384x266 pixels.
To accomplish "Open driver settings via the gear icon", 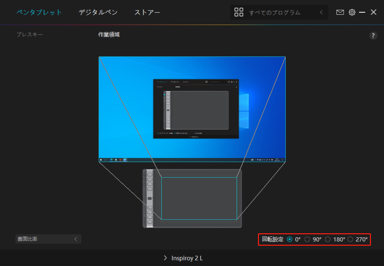I will pos(352,12).
